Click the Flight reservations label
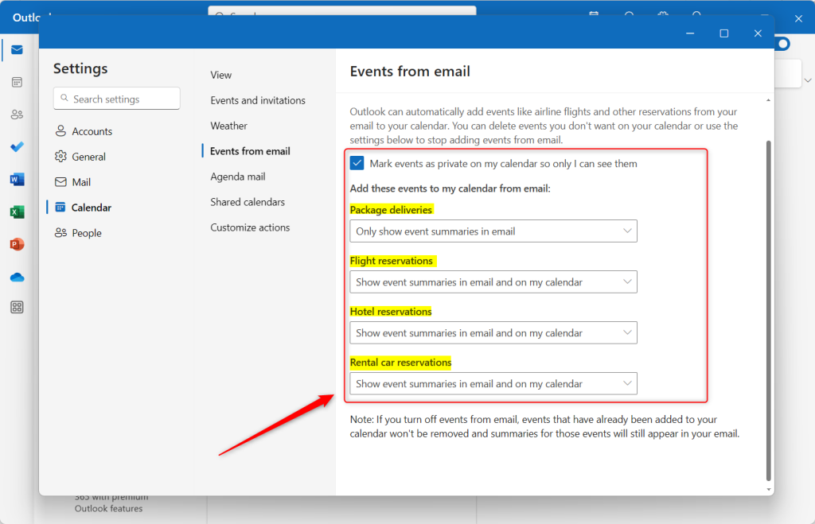 392,261
